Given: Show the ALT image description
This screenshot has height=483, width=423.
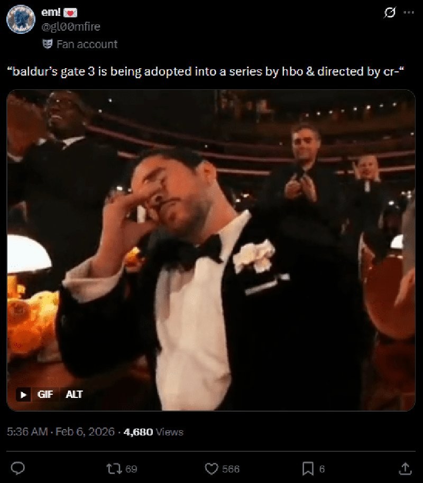Looking at the screenshot, I should point(74,394).
